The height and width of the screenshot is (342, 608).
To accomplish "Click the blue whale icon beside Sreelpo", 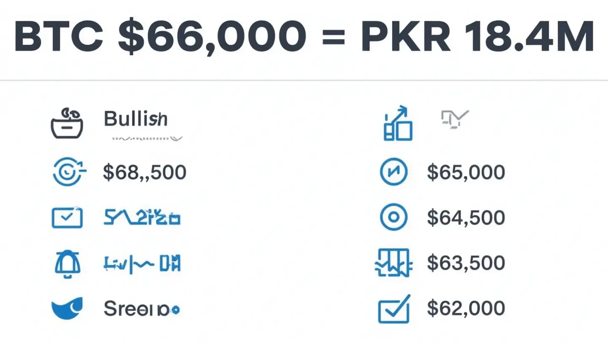I will click(67, 309).
